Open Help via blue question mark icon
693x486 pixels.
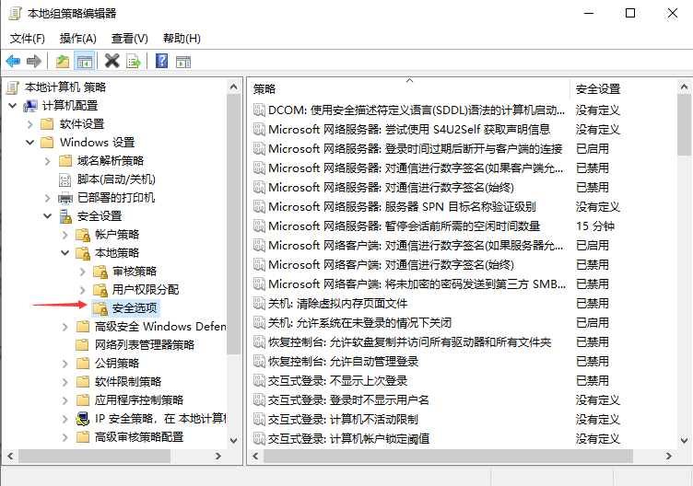point(161,62)
